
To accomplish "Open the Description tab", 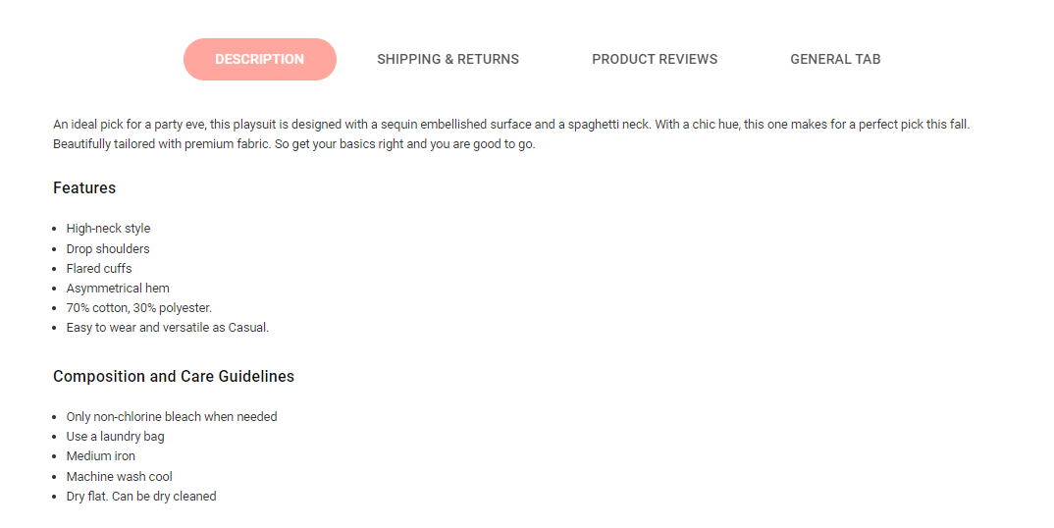I will pyautogui.click(x=259, y=59).
